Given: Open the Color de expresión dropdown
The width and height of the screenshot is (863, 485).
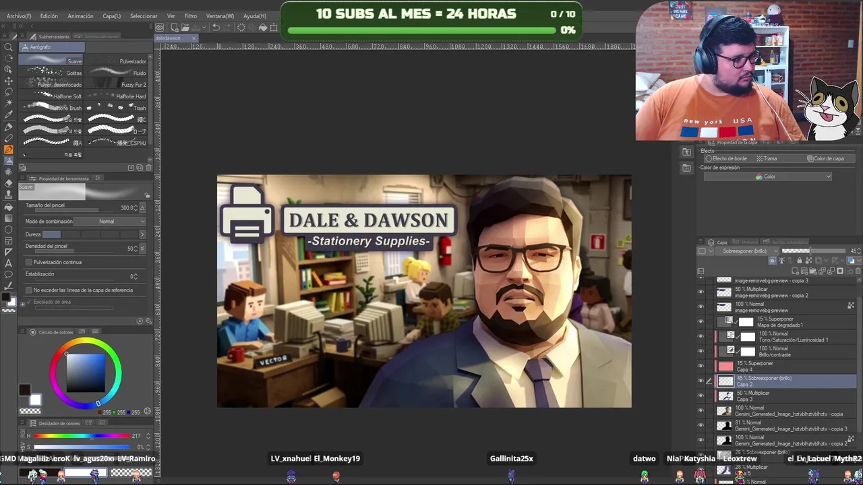Looking at the screenshot, I should click(767, 176).
